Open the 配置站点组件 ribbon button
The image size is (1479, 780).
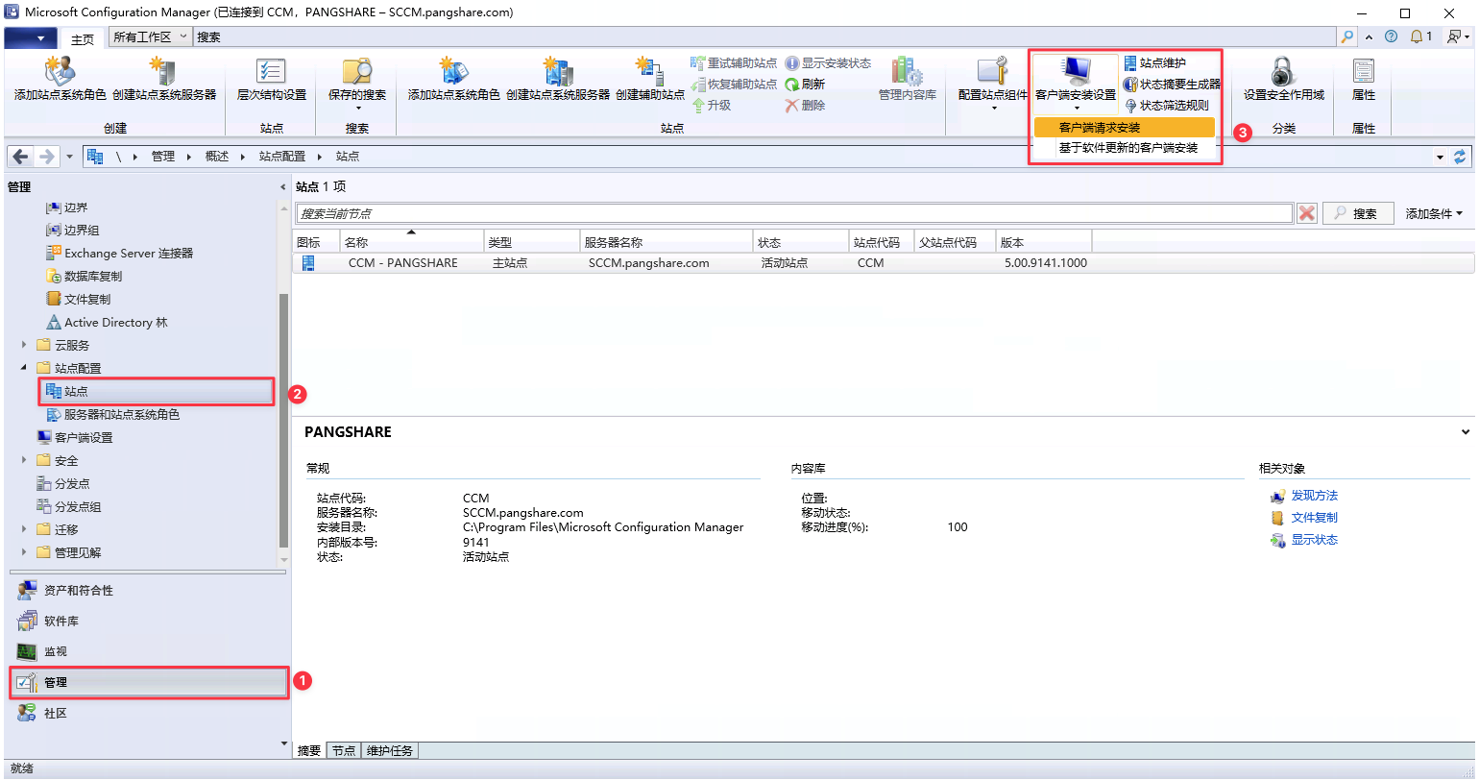tap(994, 83)
